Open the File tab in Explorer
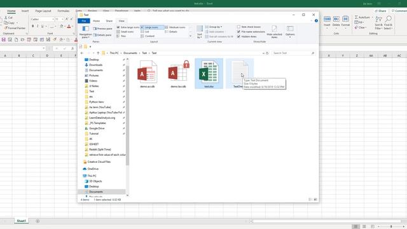Image resolution: width=407 pixels, height=229 pixels. click(x=84, y=21)
